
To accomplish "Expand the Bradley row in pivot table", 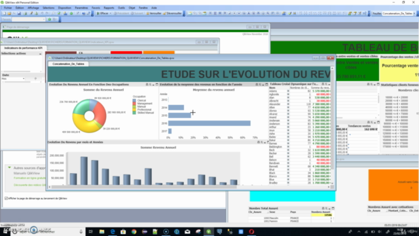I will (x=288, y=183).
